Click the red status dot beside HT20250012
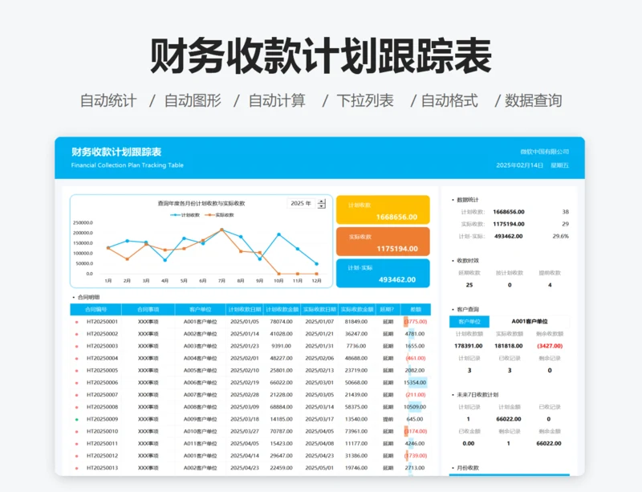Image resolution: width=642 pixels, height=492 pixels. [x=75, y=454]
